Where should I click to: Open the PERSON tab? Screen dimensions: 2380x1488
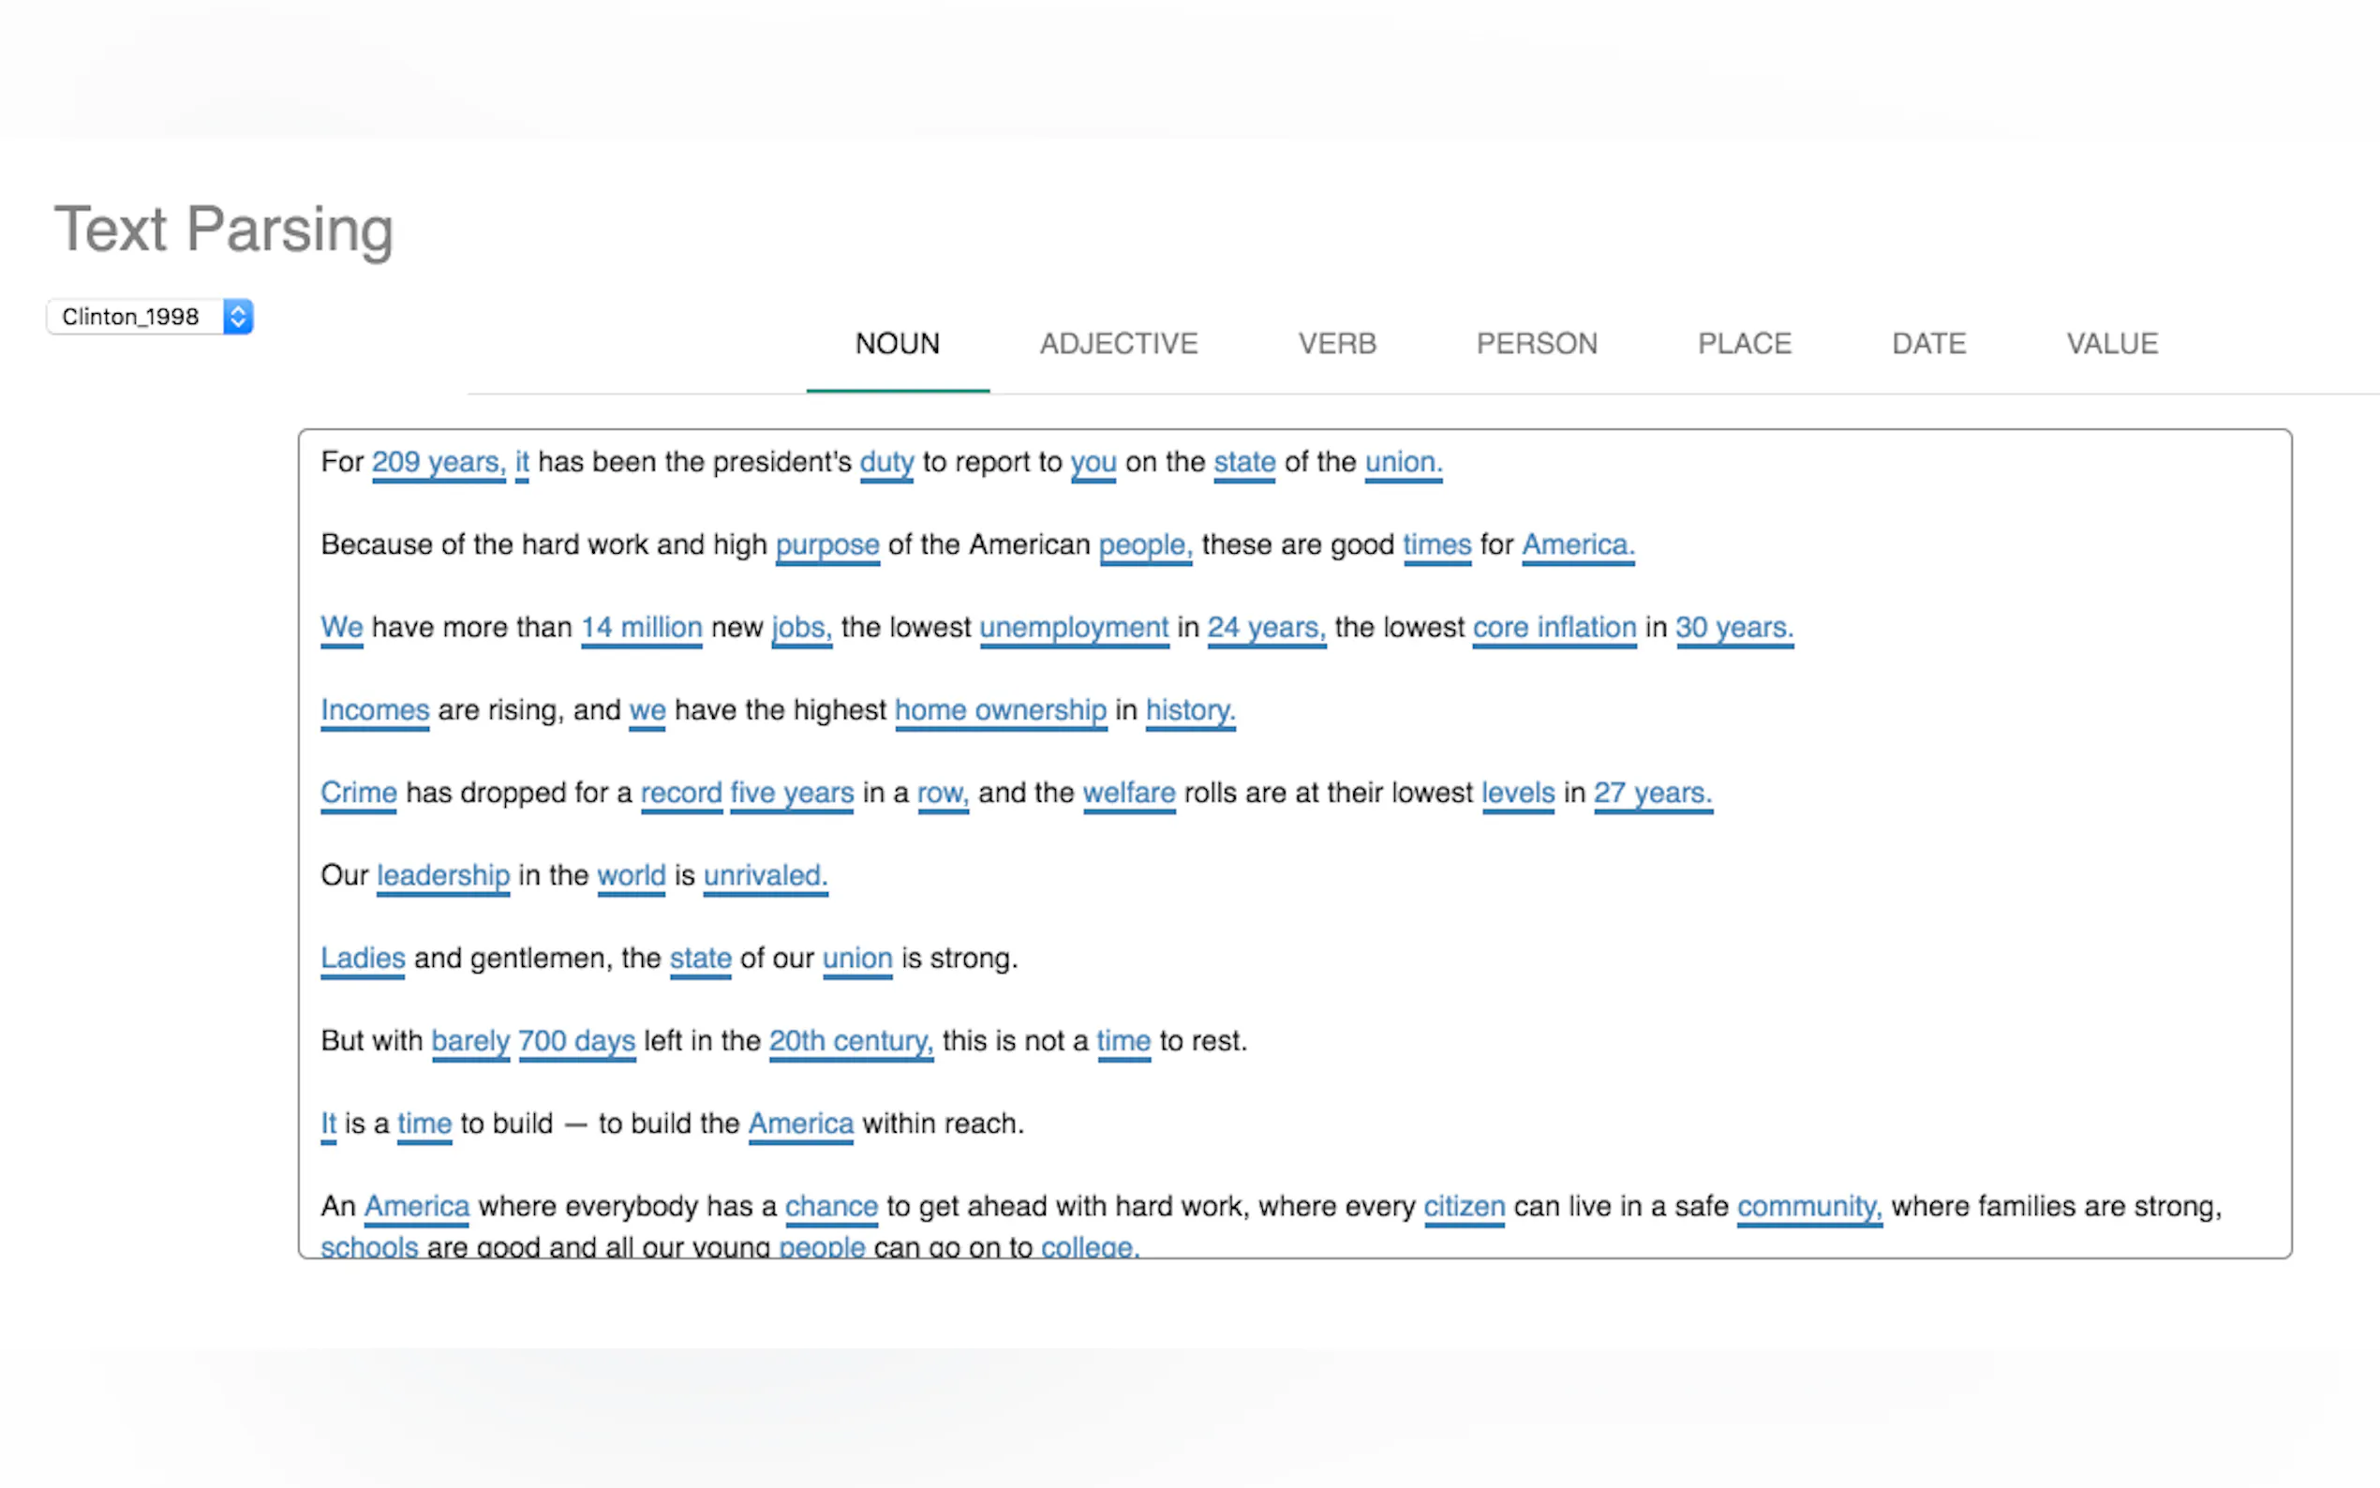point(1536,344)
